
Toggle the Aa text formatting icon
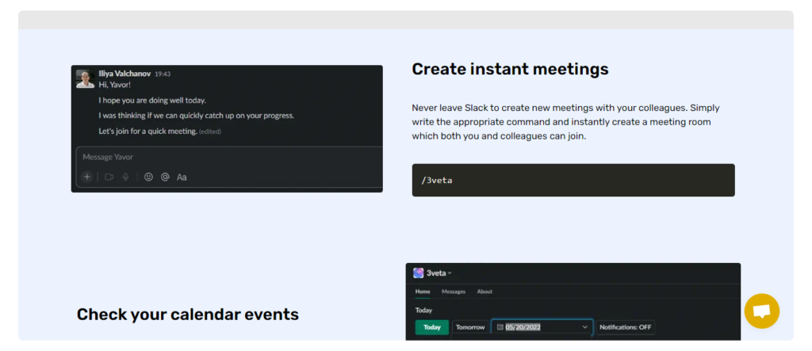pyautogui.click(x=182, y=177)
